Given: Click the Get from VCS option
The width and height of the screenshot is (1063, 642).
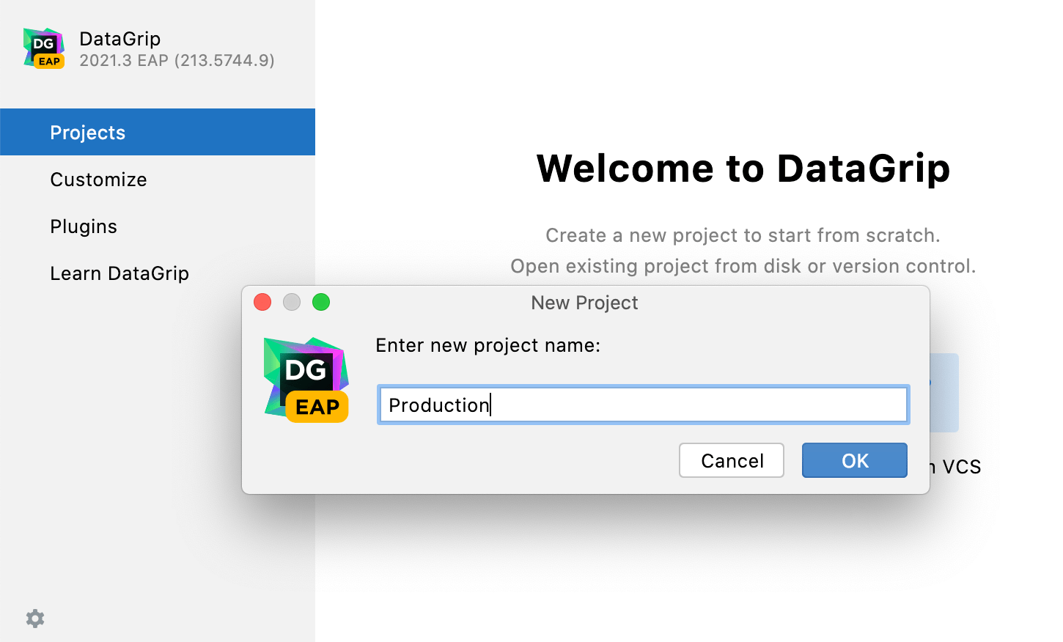Looking at the screenshot, I should (953, 466).
